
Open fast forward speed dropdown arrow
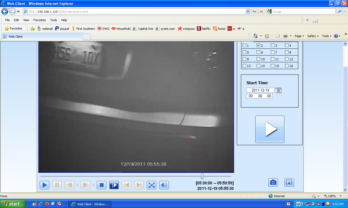[x=94, y=186]
